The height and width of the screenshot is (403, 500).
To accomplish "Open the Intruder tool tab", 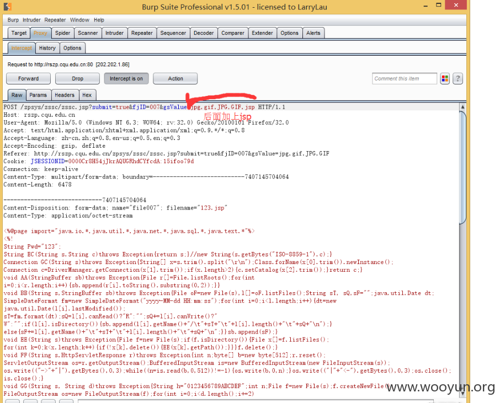I will 114,33.
